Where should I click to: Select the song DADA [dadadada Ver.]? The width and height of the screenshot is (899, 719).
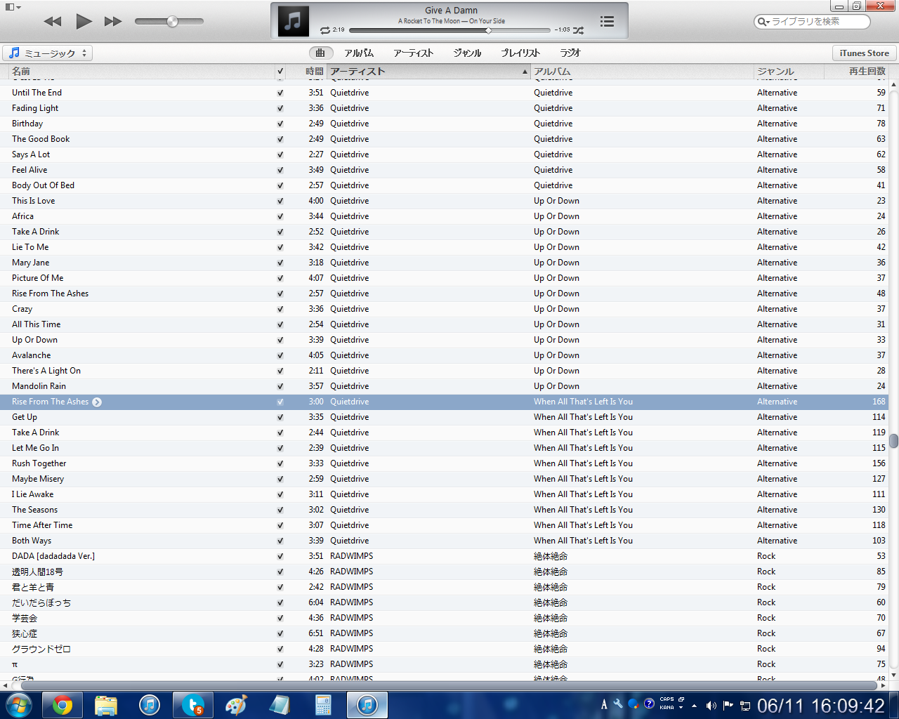click(x=53, y=556)
